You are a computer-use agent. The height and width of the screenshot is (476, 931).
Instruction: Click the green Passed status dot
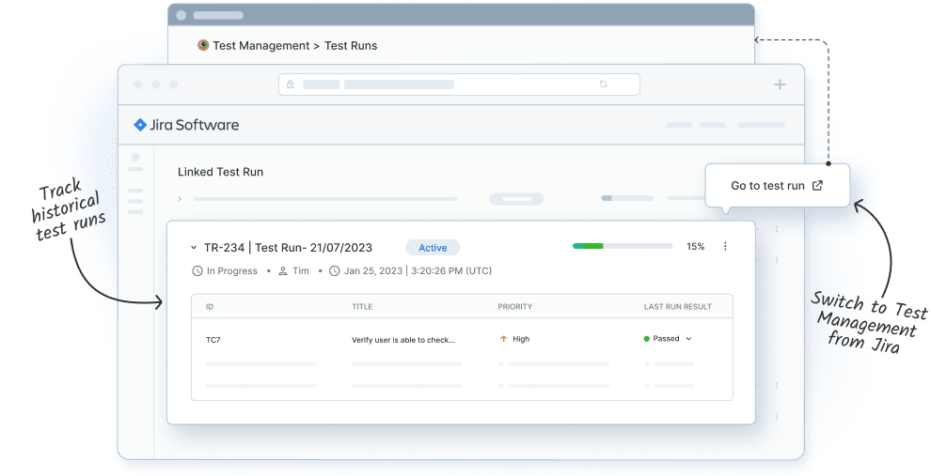[647, 339]
